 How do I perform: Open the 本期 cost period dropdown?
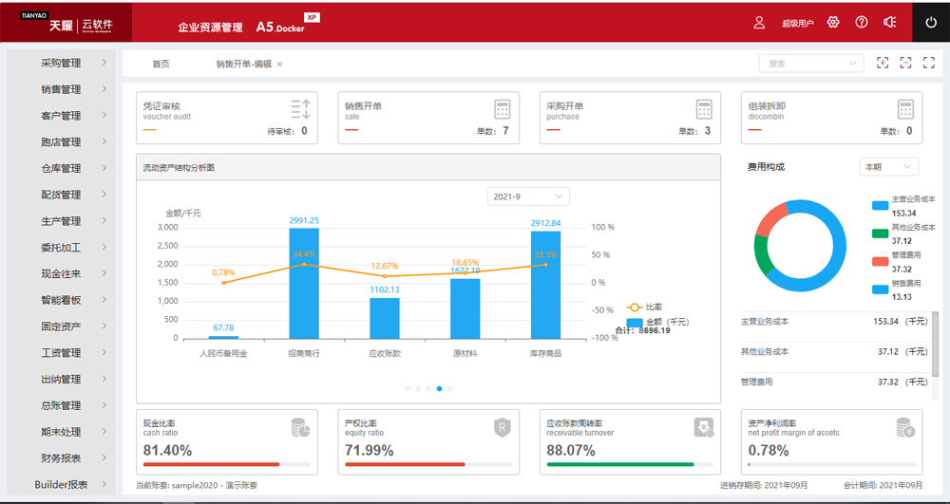(889, 167)
